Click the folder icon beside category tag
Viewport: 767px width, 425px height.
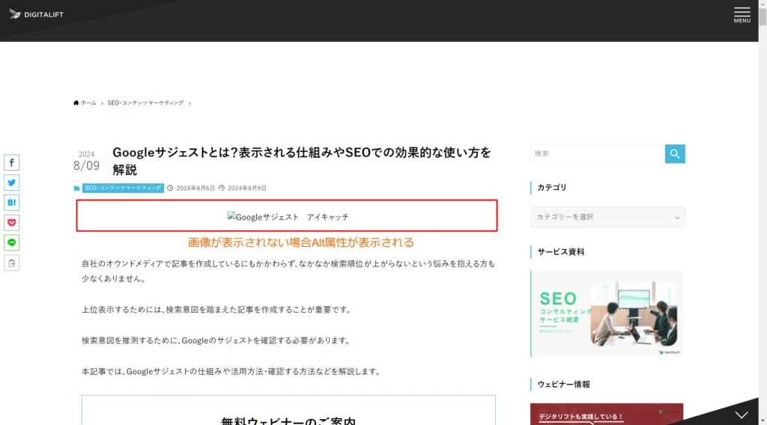click(x=76, y=188)
